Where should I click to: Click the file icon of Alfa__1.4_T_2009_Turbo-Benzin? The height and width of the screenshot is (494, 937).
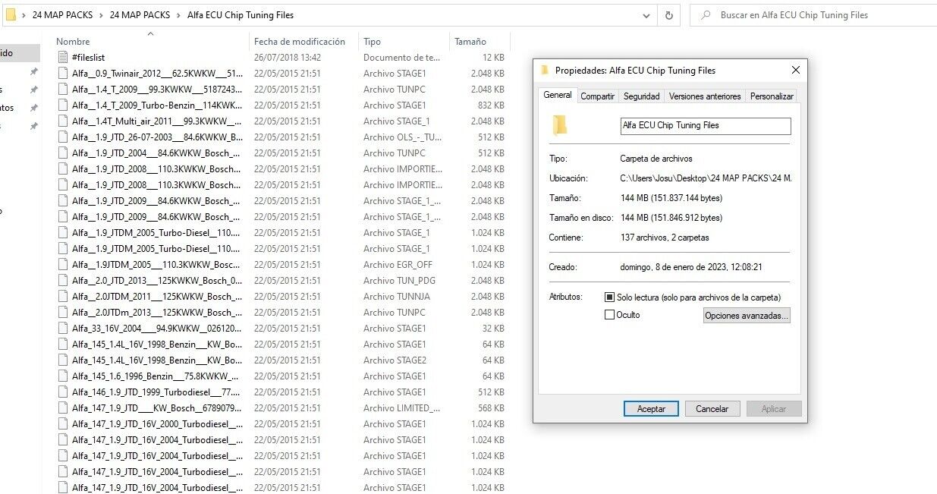tap(64, 105)
